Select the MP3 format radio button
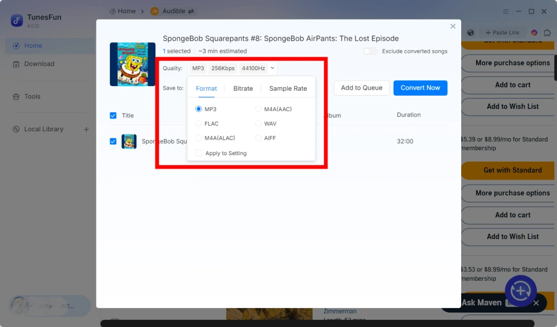The image size is (557, 327). (x=199, y=109)
